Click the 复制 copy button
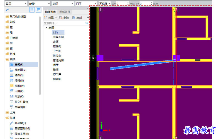The image size is (218, 139). click(x=77, y=17)
